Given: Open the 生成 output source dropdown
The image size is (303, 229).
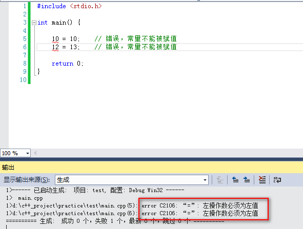Looking at the screenshot, I should coord(205,180).
